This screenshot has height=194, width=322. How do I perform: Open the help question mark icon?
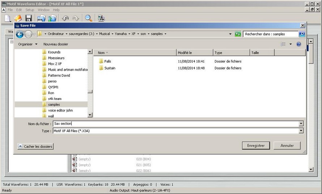299,44
